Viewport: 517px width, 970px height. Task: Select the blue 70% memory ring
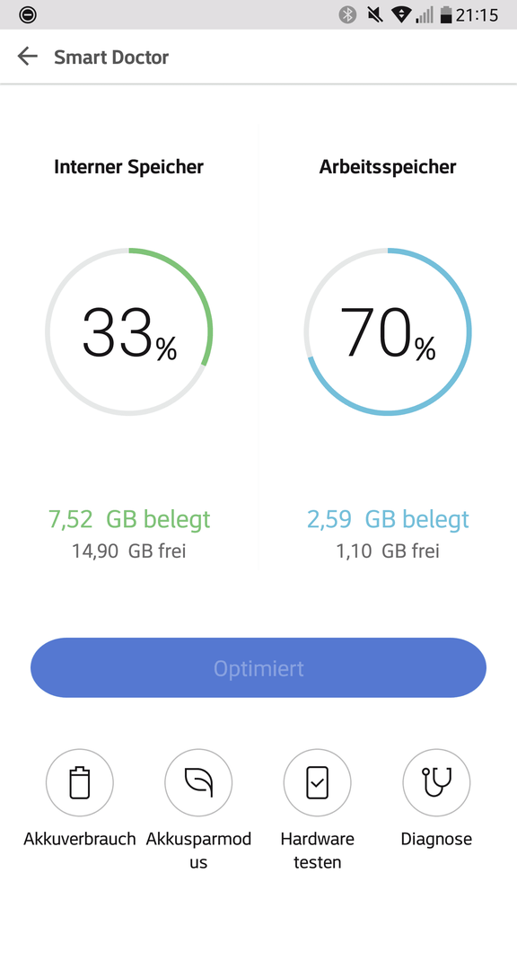point(388,331)
